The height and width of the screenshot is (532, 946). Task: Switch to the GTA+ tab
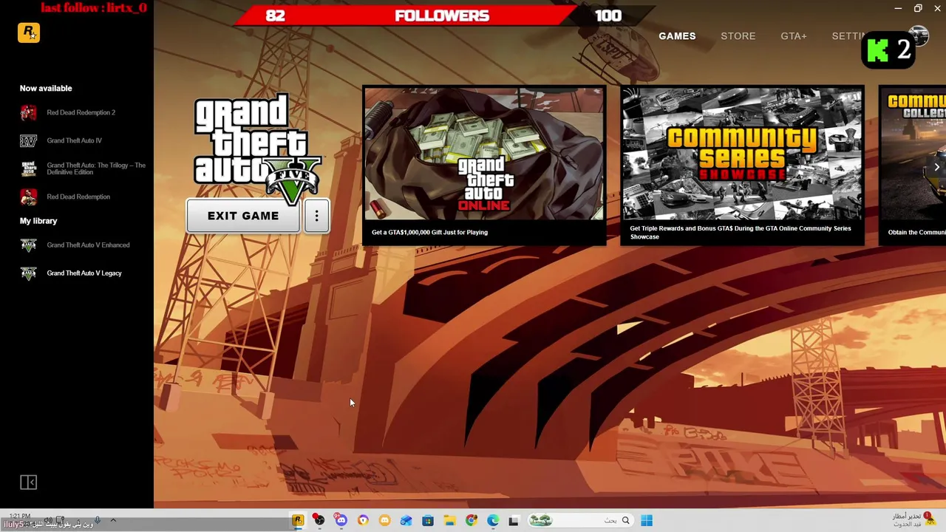click(794, 35)
